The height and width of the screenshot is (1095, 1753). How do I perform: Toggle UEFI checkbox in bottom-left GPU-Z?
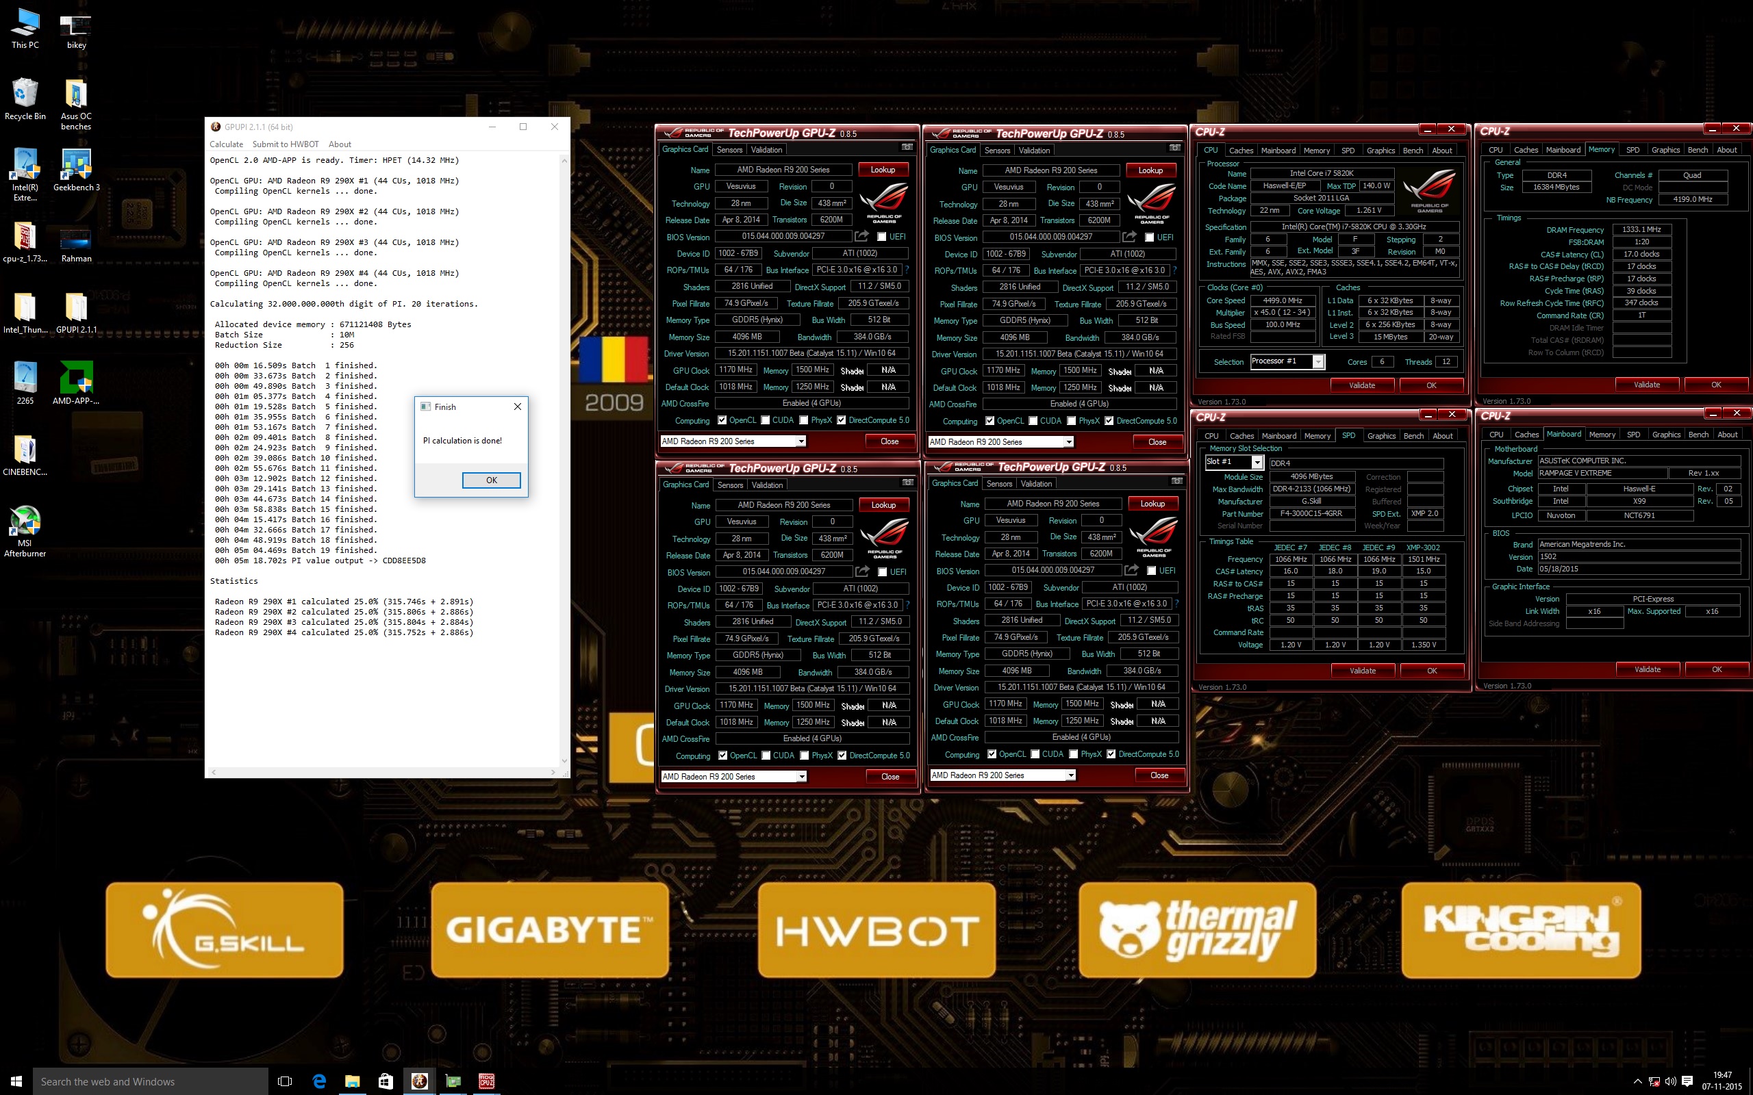(x=881, y=572)
